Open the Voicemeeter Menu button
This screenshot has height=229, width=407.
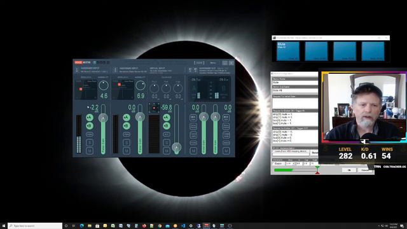tap(214, 63)
